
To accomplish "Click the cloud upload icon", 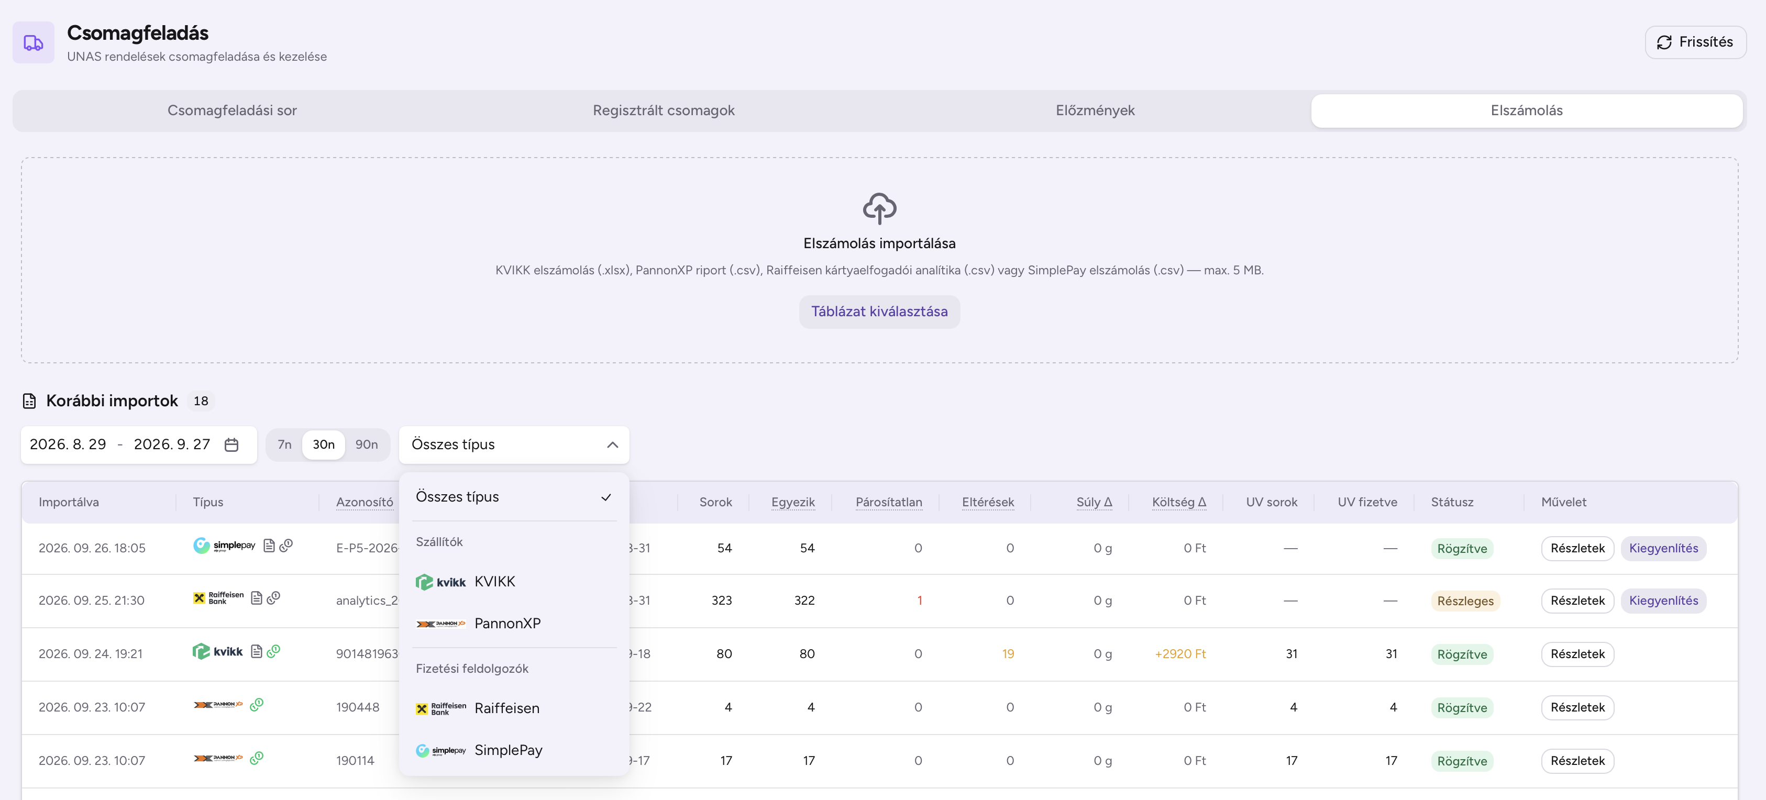I will click(x=879, y=208).
